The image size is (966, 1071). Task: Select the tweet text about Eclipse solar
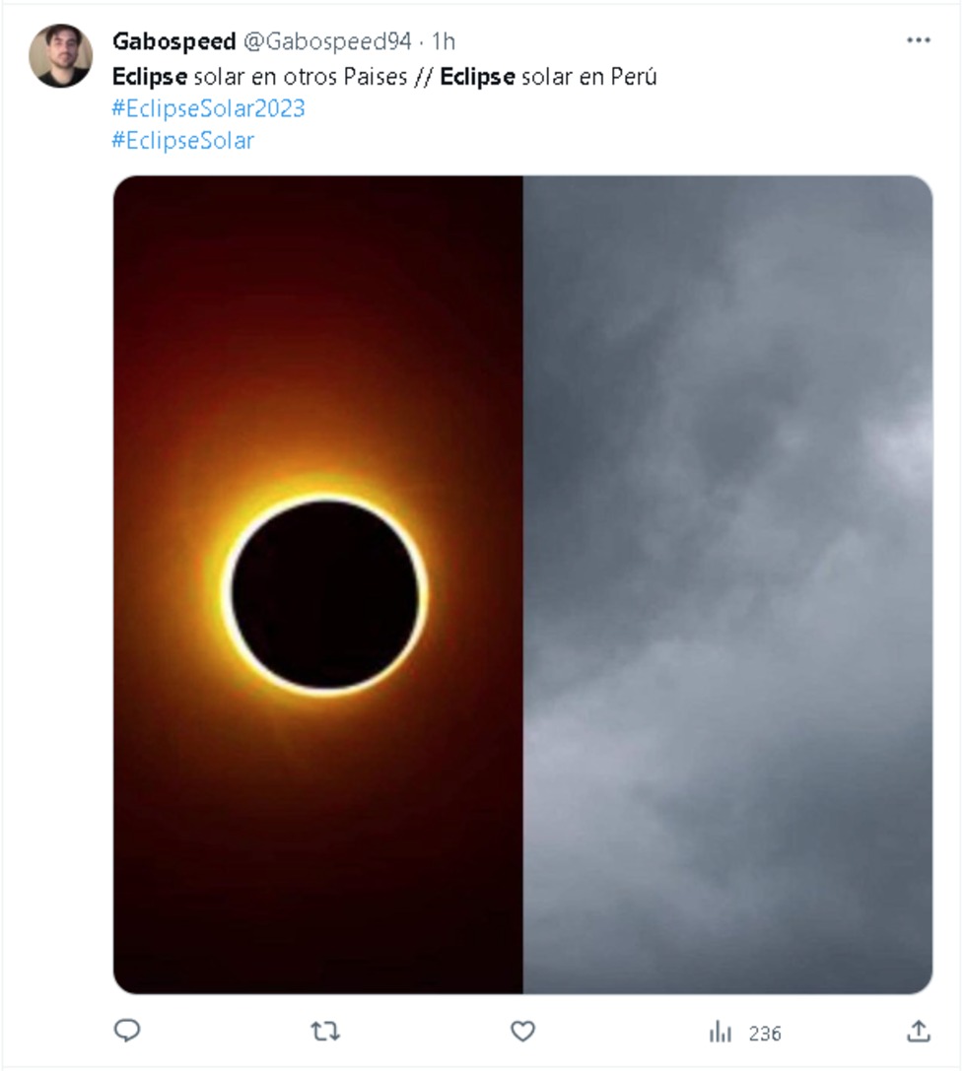pos(384,75)
